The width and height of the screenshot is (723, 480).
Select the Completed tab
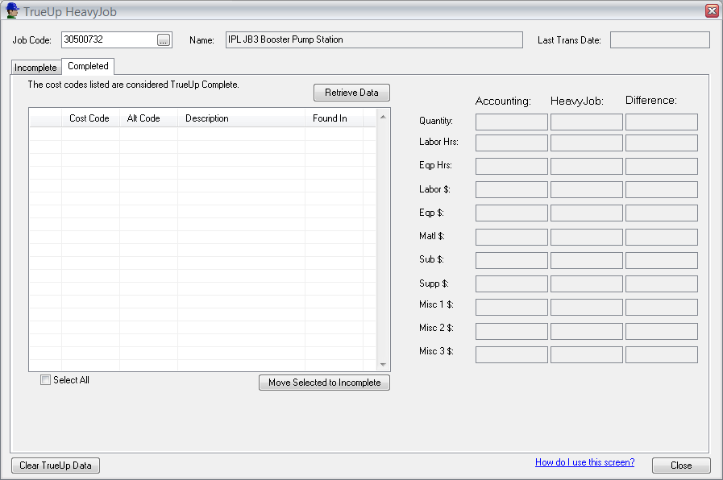pyautogui.click(x=88, y=66)
